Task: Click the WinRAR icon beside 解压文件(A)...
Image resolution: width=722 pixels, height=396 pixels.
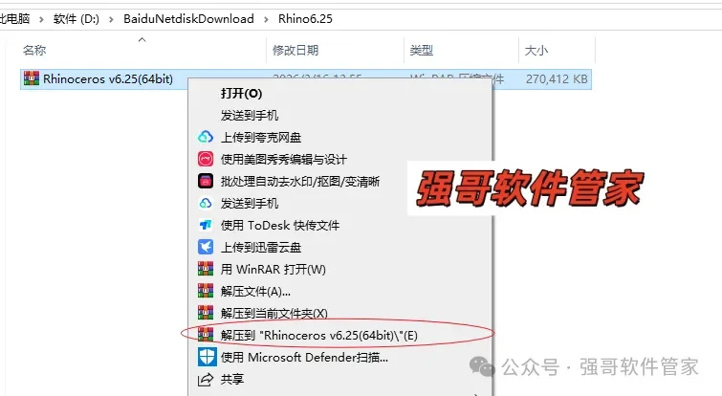Action: [x=206, y=291]
